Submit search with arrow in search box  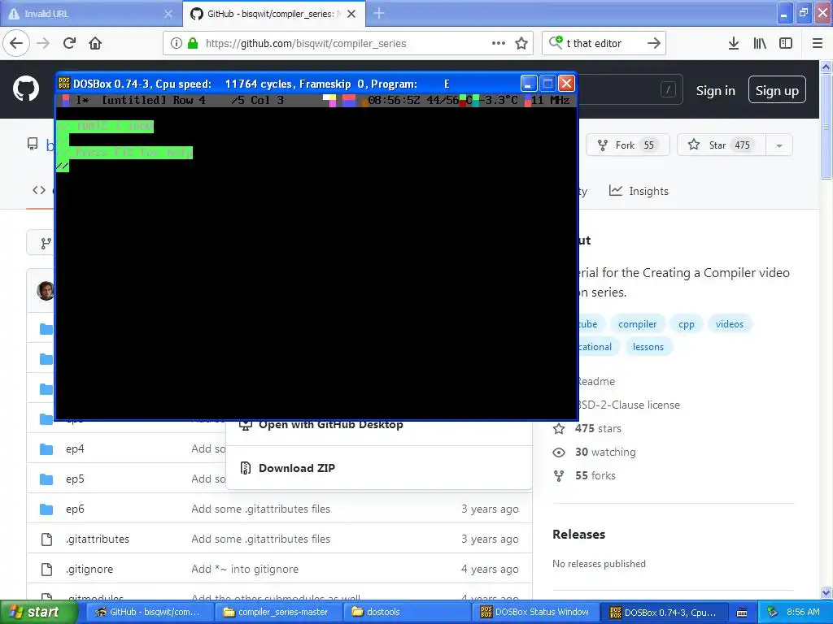coord(654,43)
